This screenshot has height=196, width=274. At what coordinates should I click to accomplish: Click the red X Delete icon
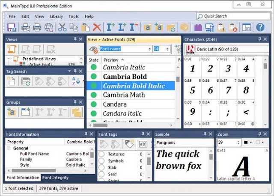[97, 27]
